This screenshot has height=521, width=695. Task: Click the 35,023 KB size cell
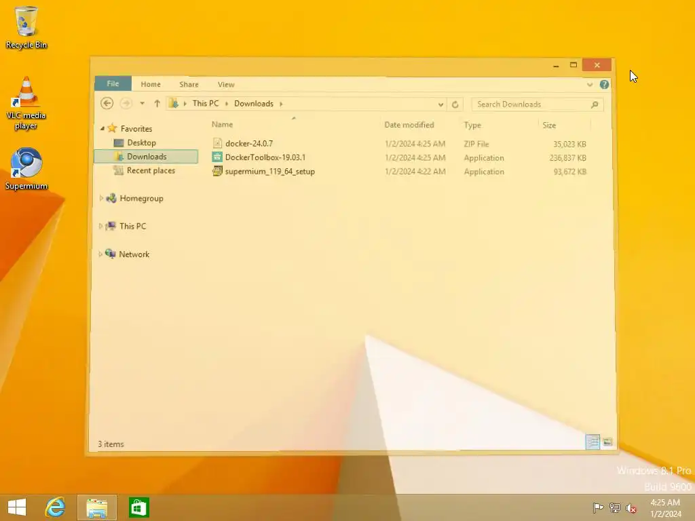[569, 144]
